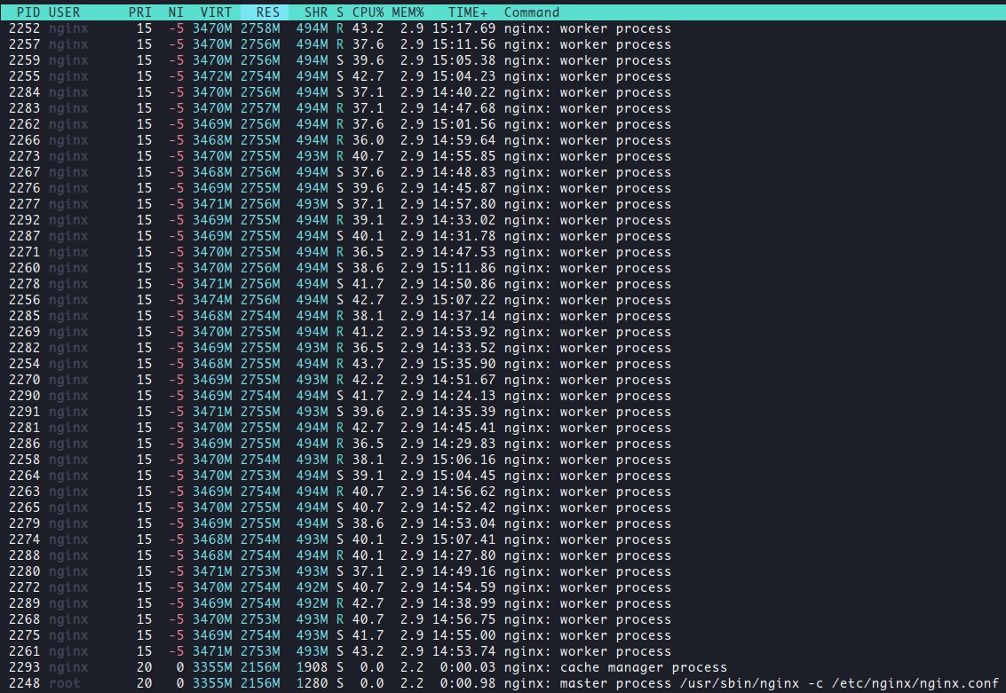Select process row with PID 2278

503,284
